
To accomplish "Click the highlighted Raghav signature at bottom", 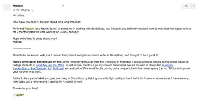I will 19,95.
